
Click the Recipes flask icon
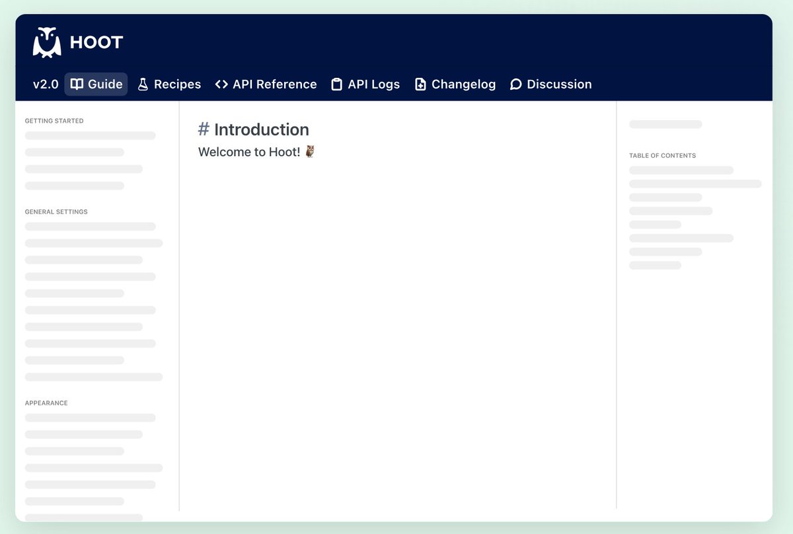tap(143, 84)
